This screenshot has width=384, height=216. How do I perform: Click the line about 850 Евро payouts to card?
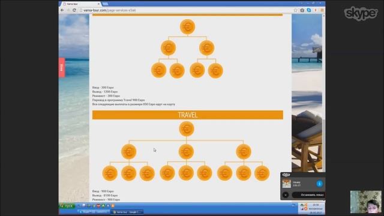[x=134, y=104]
